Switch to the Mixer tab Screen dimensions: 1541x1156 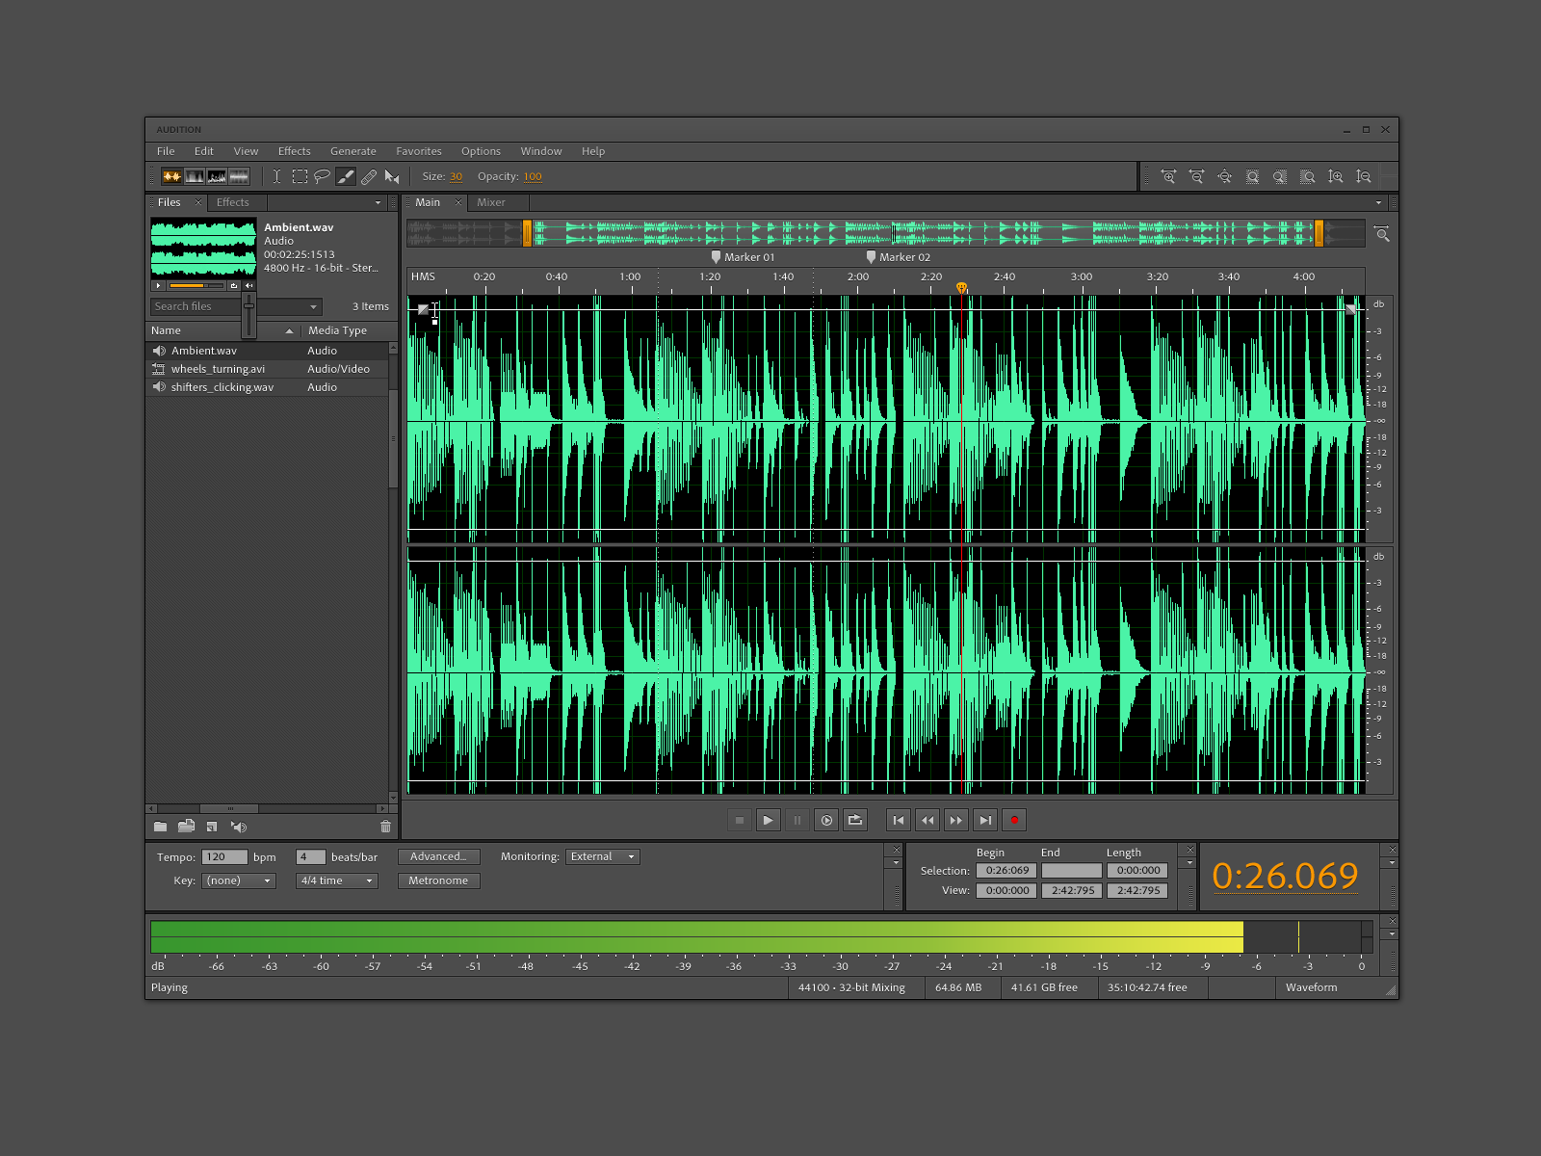point(490,202)
